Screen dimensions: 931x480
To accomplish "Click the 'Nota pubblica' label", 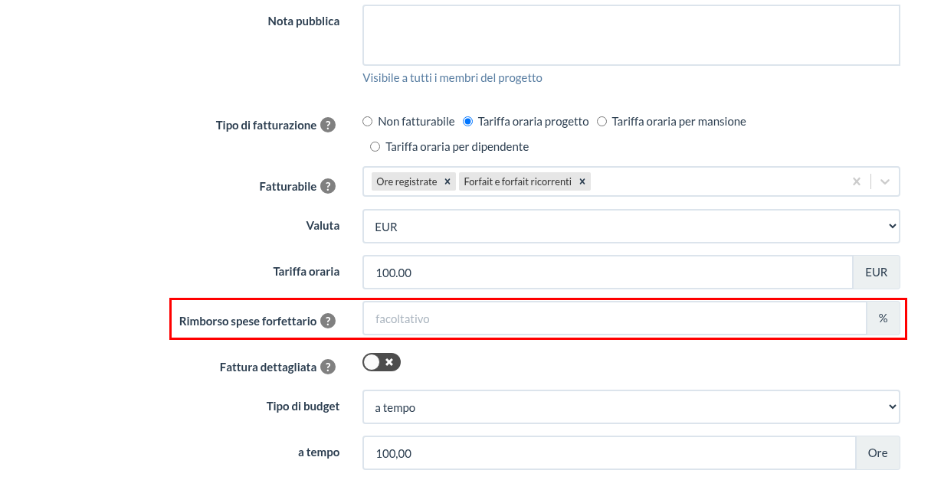I will (303, 21).
